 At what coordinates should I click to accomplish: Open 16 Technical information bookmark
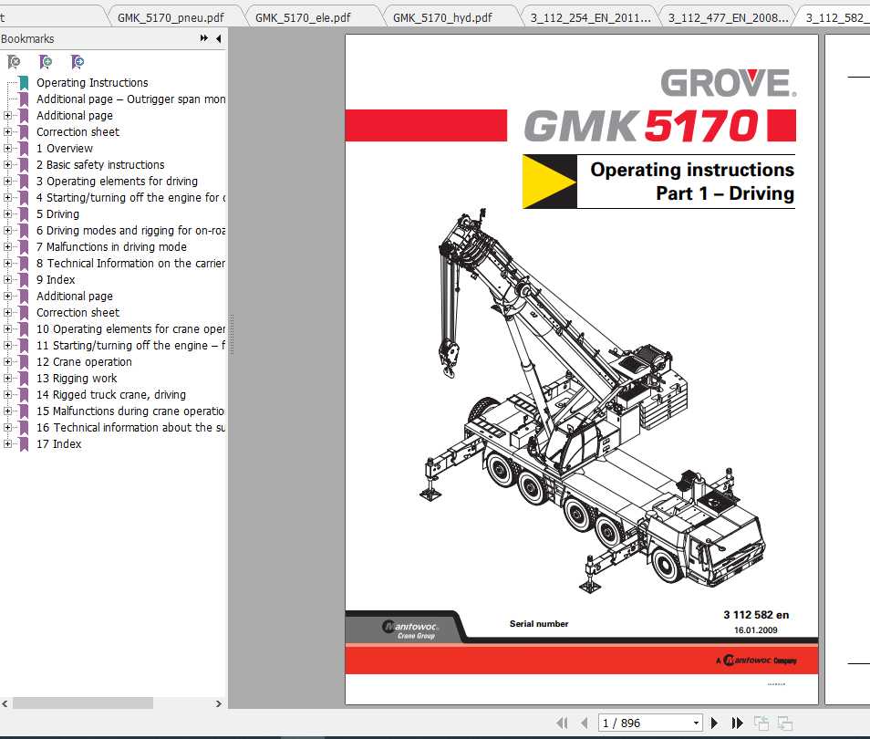click(131, 428)
